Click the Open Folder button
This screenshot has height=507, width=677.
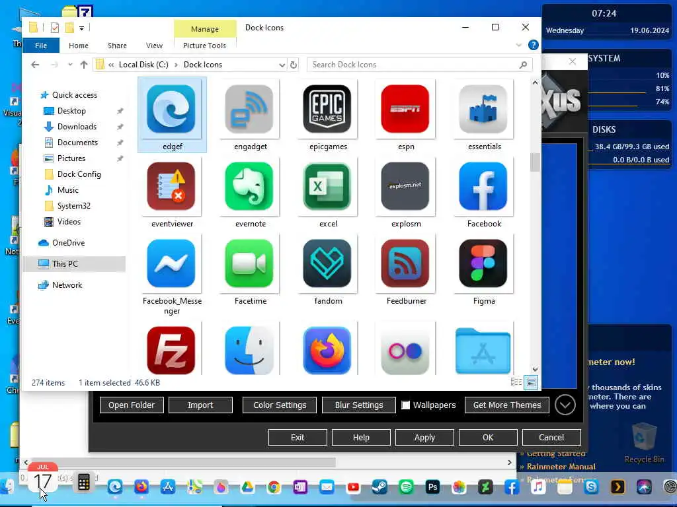tap(132, 405)
